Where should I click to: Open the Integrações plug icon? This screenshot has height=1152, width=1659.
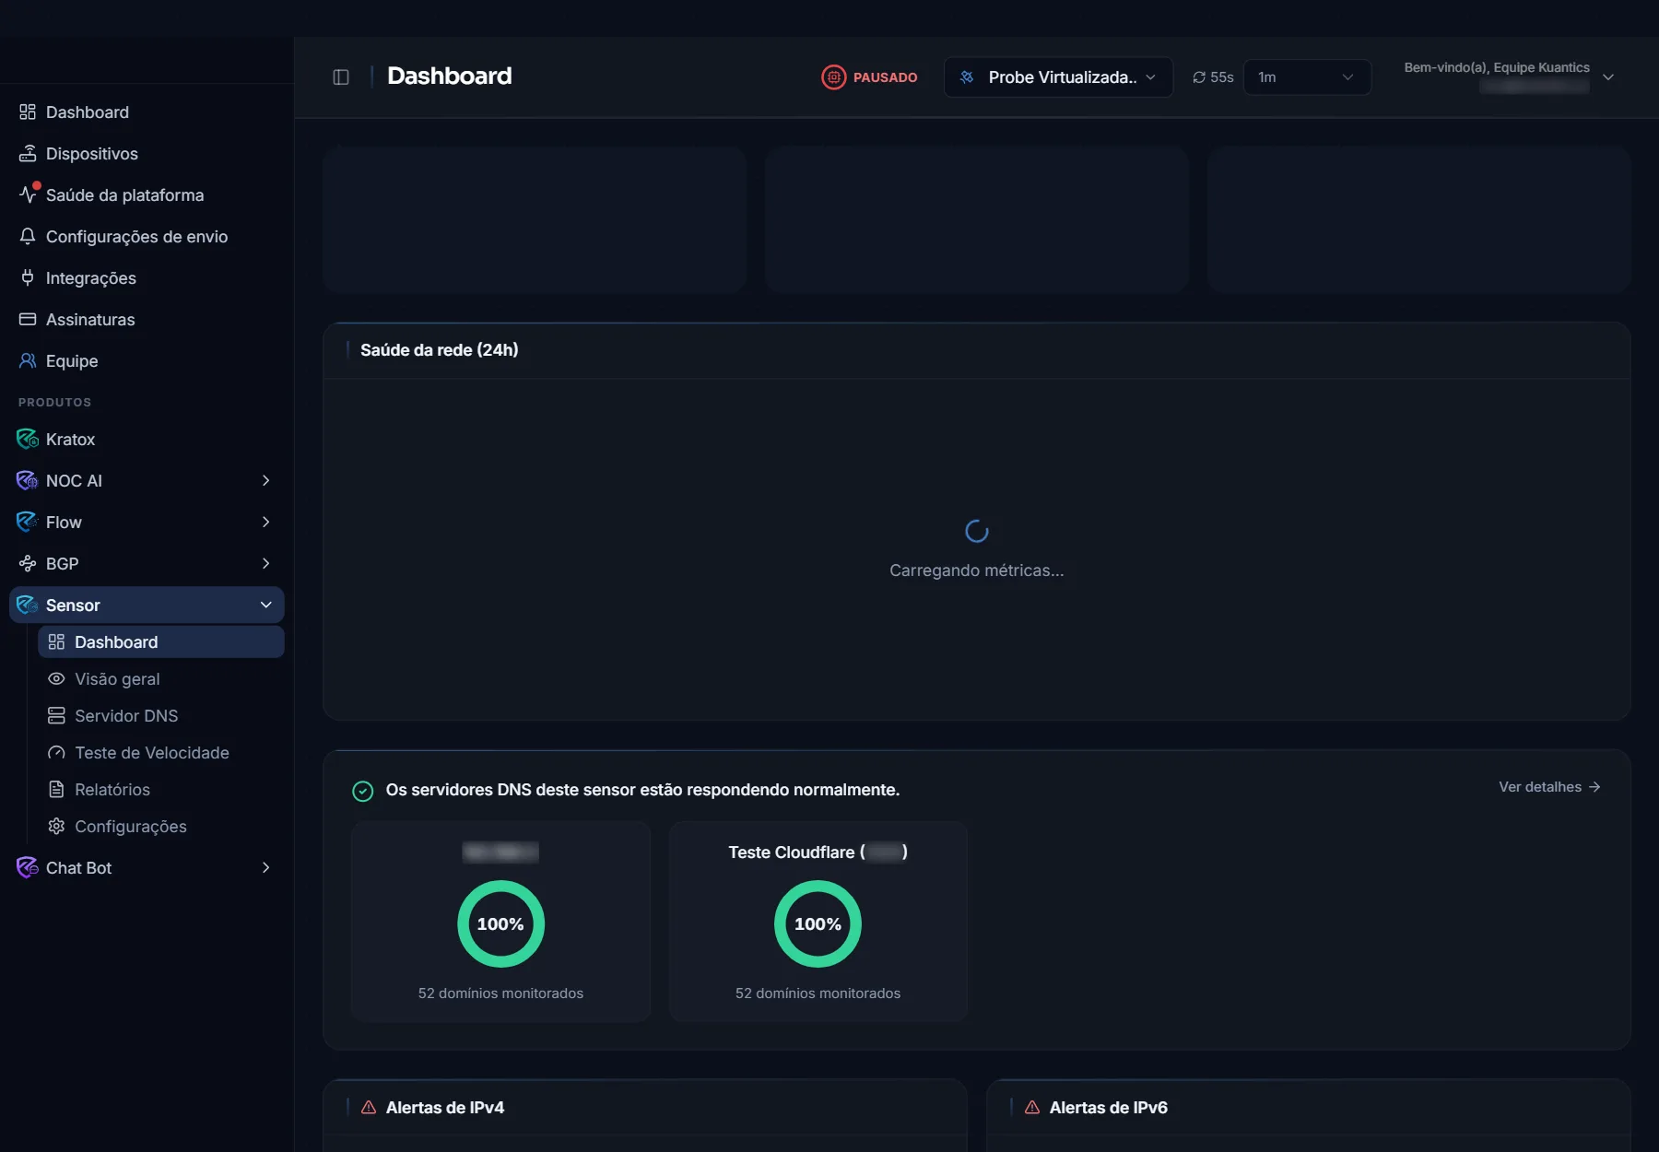coord(28,278)
